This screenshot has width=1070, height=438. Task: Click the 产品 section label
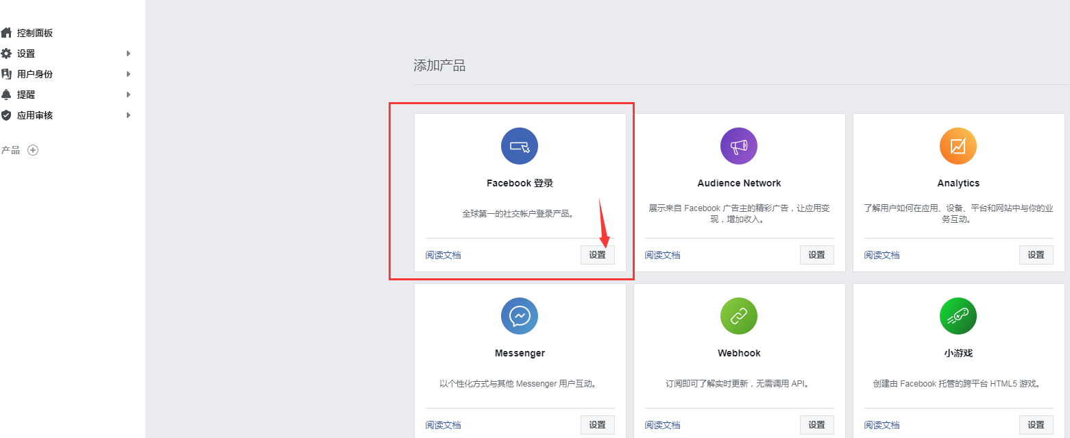coord(11,150)
